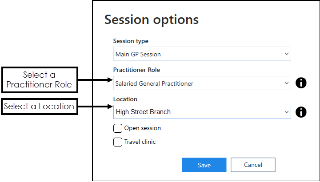The image size is (320, 182).
Task: Enable the Travel clinic checkbox
Action: tap(118, 142)
